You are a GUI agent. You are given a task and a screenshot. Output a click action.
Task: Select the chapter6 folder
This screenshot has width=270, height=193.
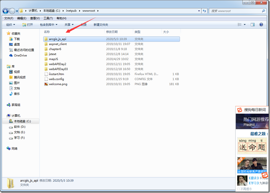[x=111, y=49]
